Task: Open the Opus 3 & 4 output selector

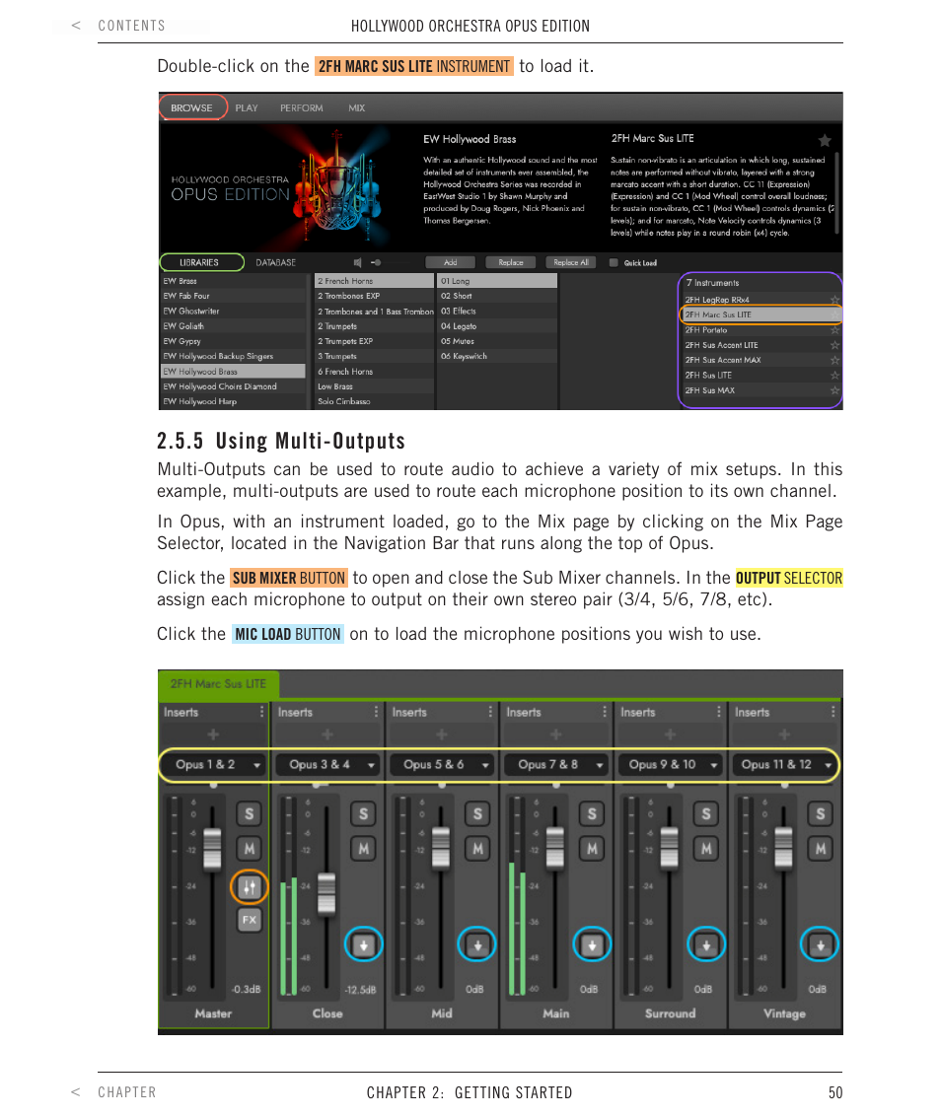Action: pos(327,764)
